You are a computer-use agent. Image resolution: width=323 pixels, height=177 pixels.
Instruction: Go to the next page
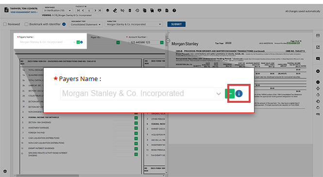95,11
